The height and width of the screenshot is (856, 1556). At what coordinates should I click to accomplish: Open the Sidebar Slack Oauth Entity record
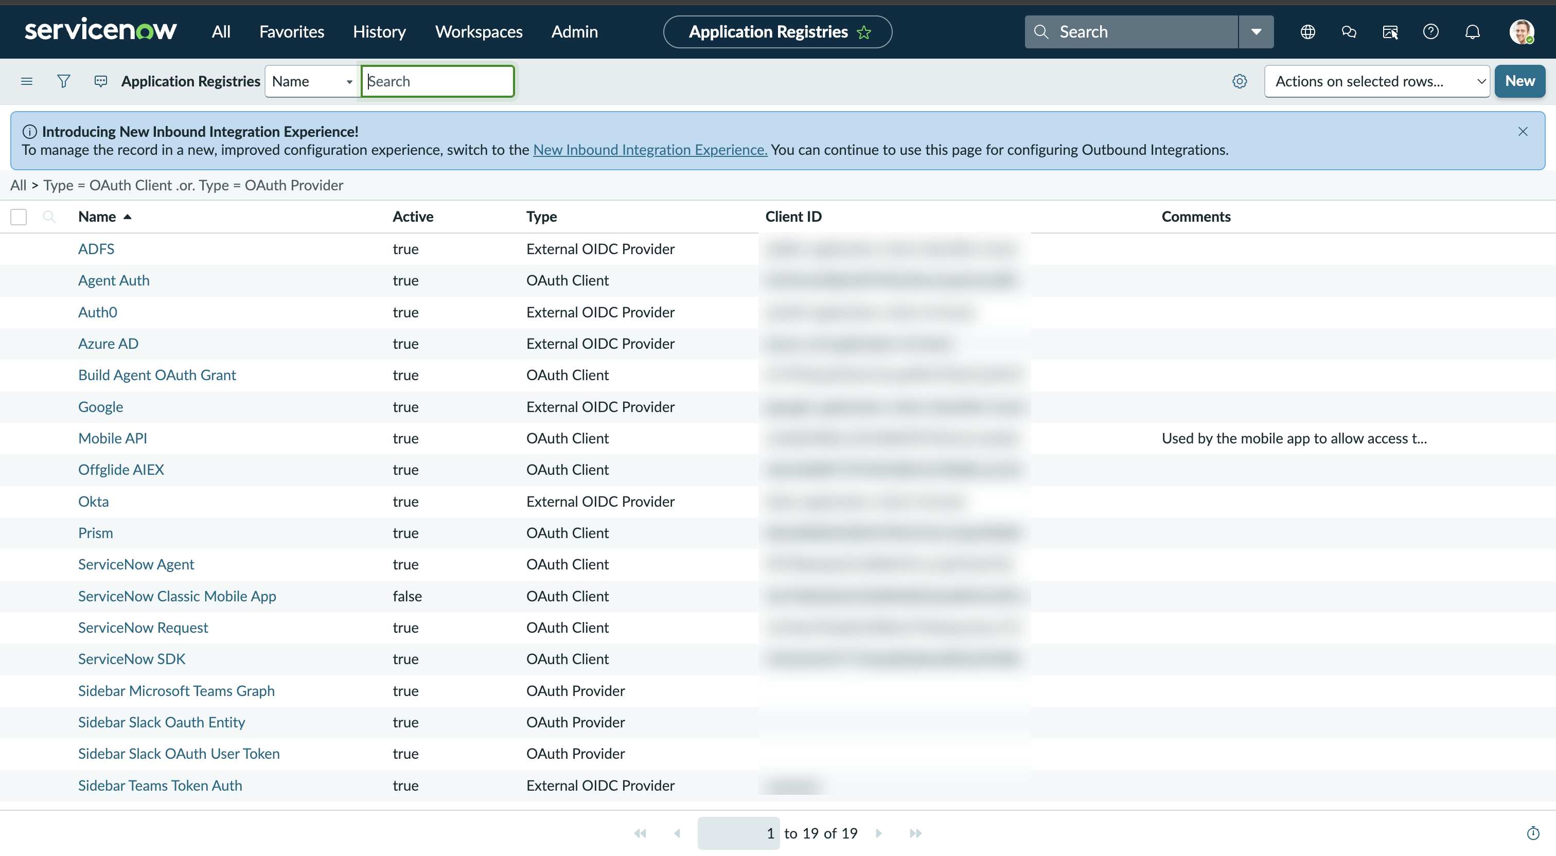click(x=161, y=722)
